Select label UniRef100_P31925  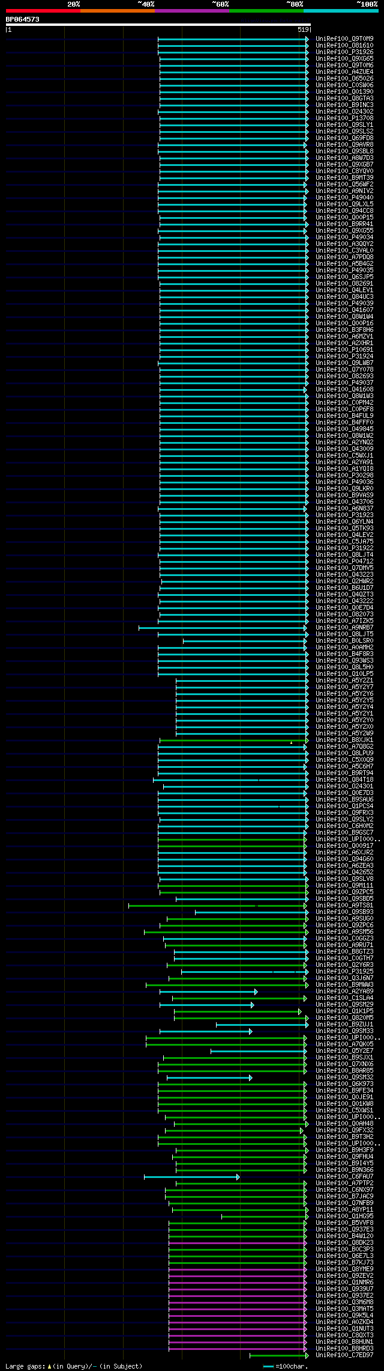point(344,971)
